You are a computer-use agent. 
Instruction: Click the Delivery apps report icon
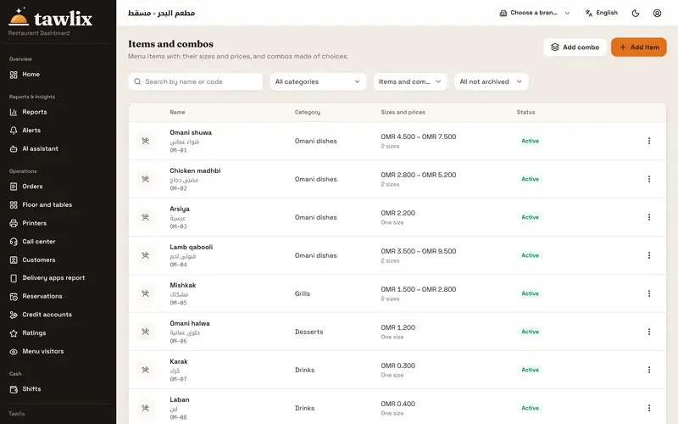click(x=14, y=278)
